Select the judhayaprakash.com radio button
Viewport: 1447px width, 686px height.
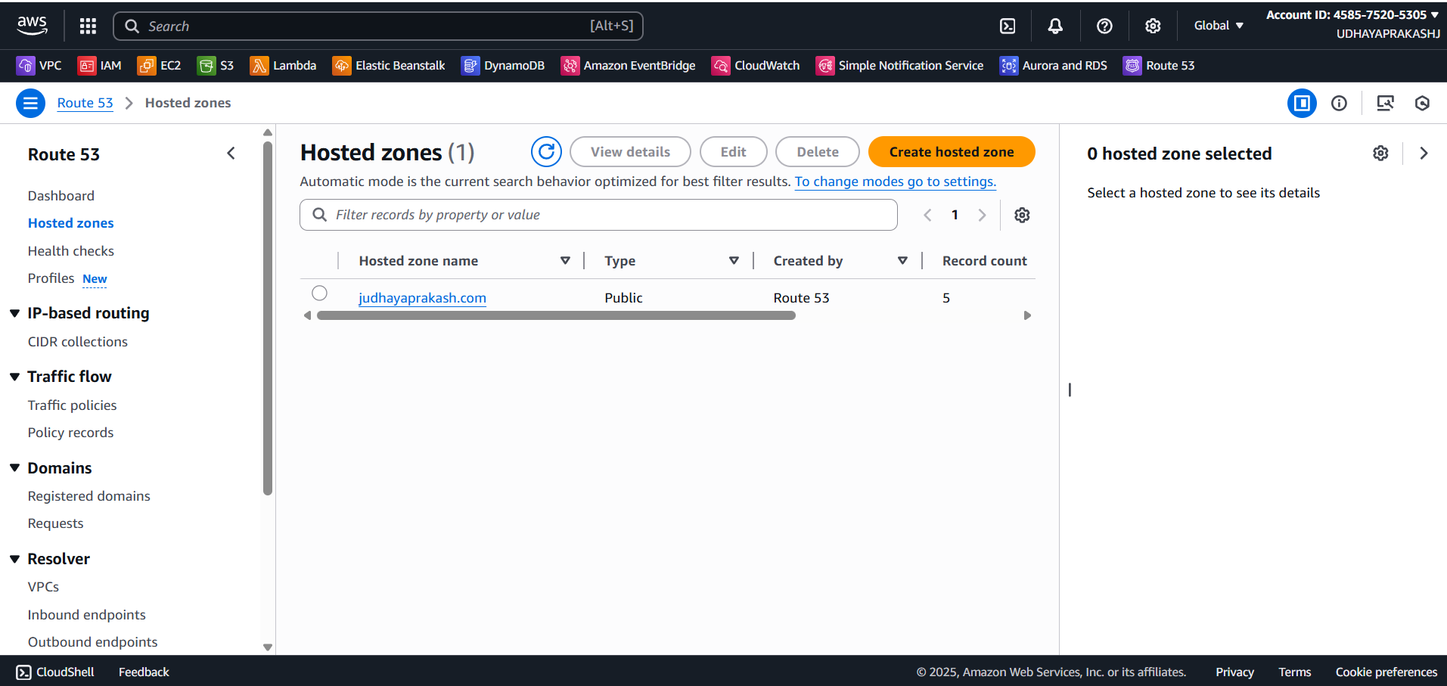(x=319, y=293)
